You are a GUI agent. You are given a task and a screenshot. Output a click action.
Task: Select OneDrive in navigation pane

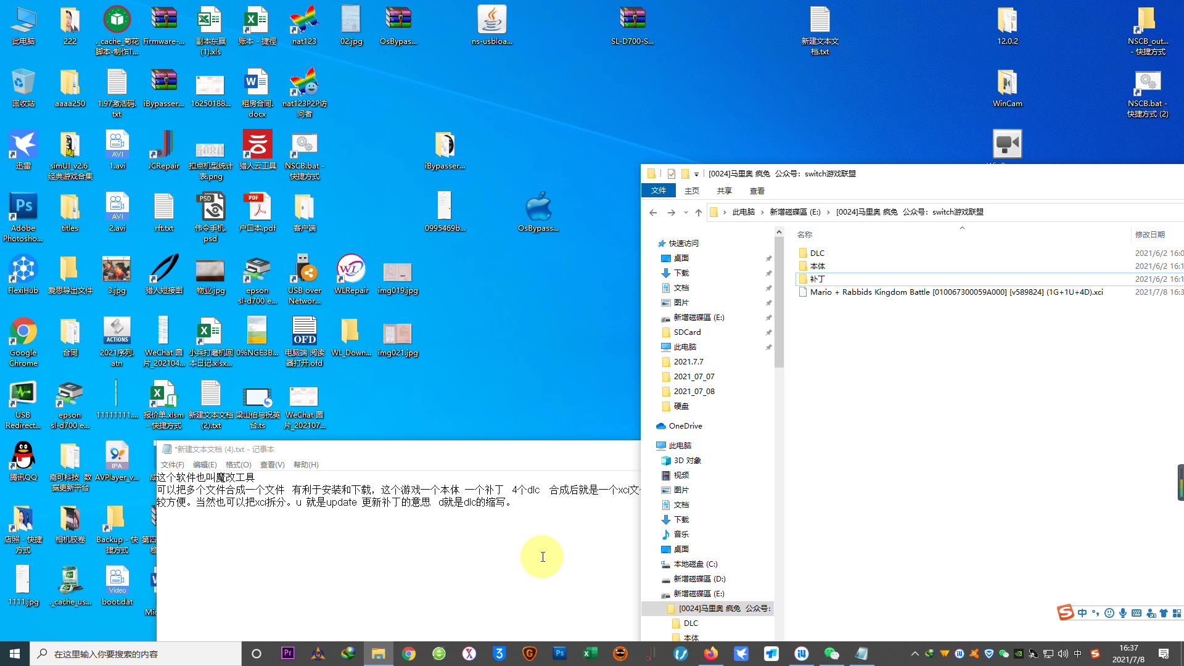[685, 425]
